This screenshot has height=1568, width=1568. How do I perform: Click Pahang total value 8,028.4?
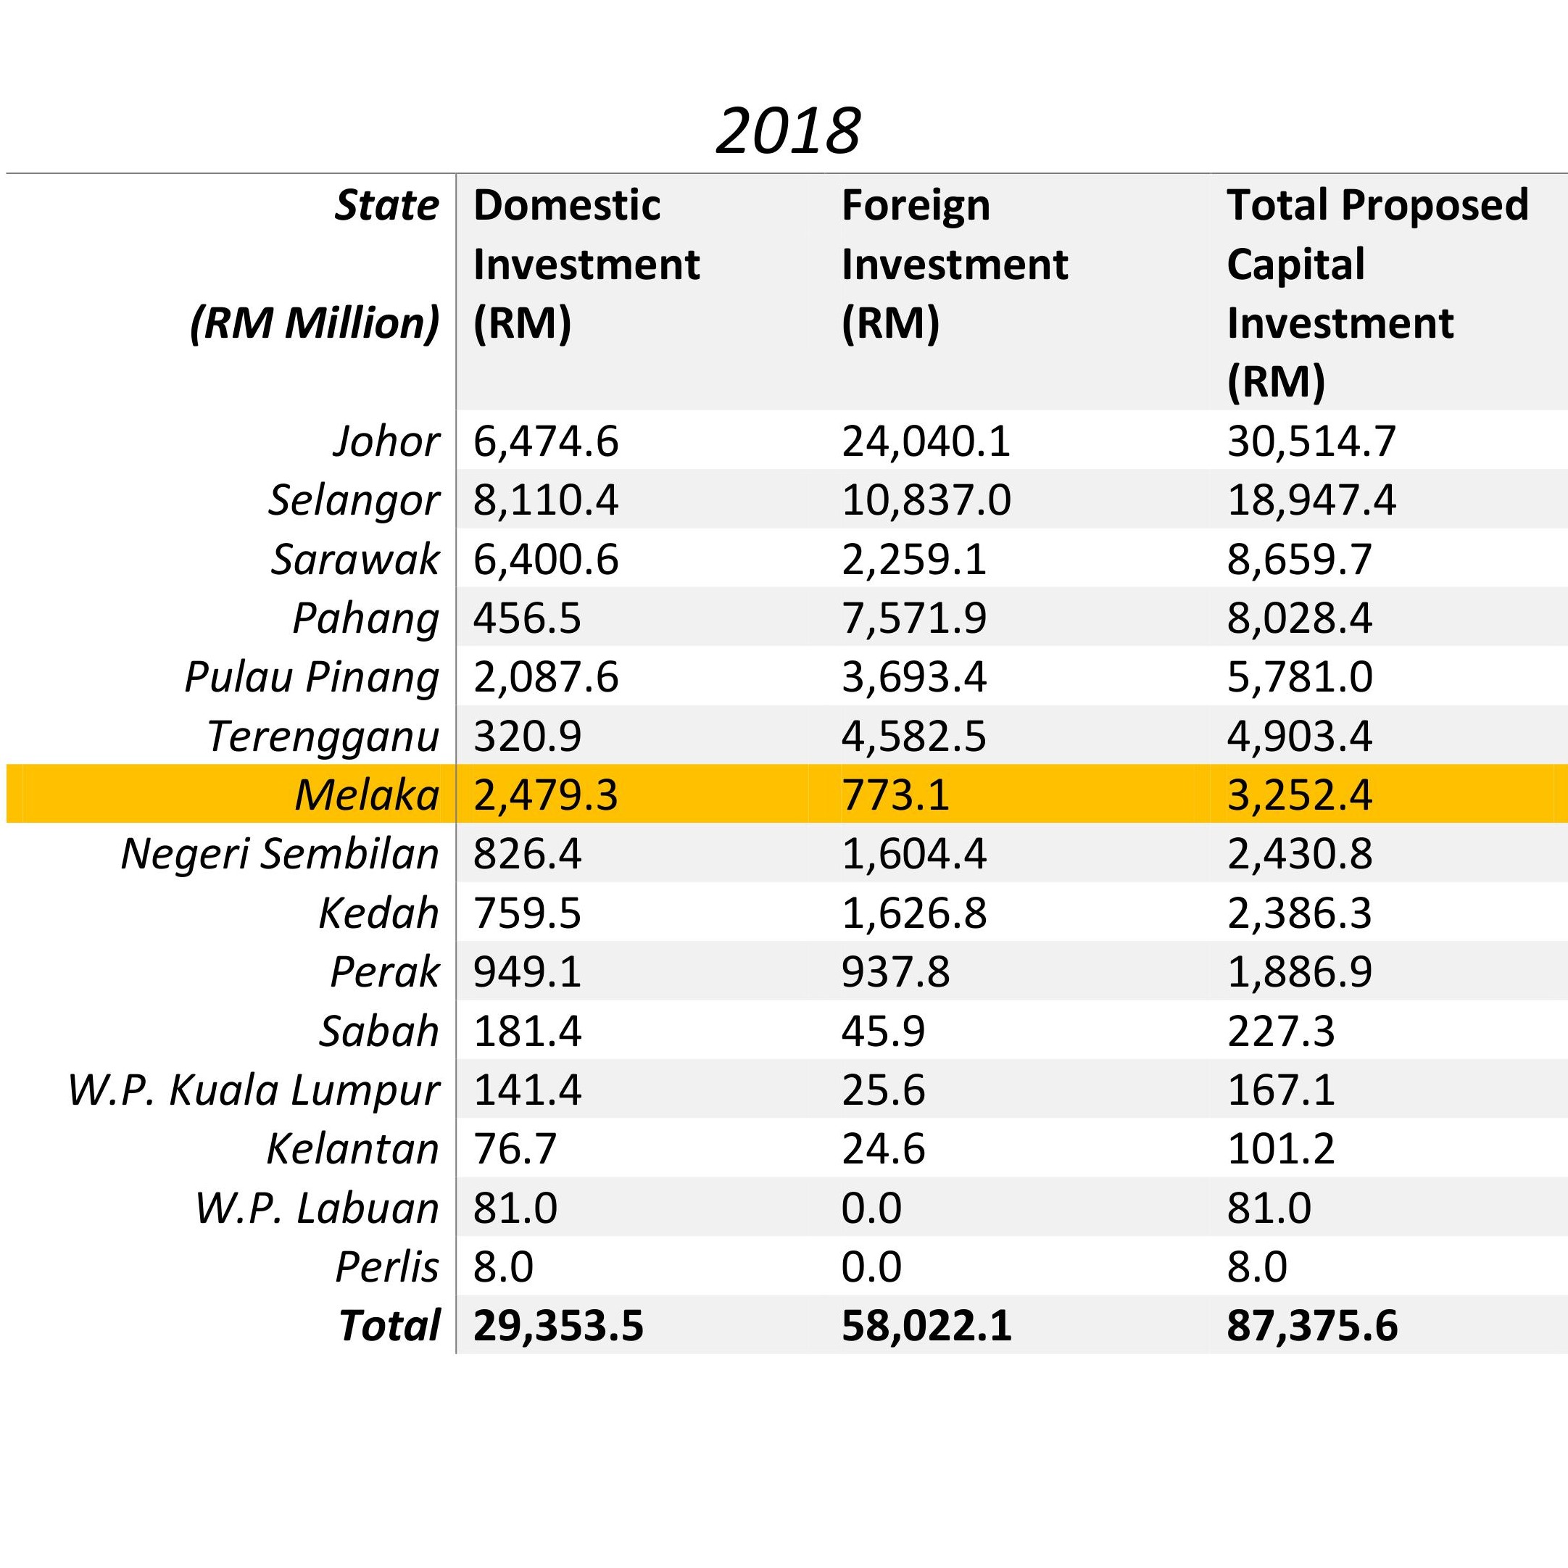point(1299,618)
